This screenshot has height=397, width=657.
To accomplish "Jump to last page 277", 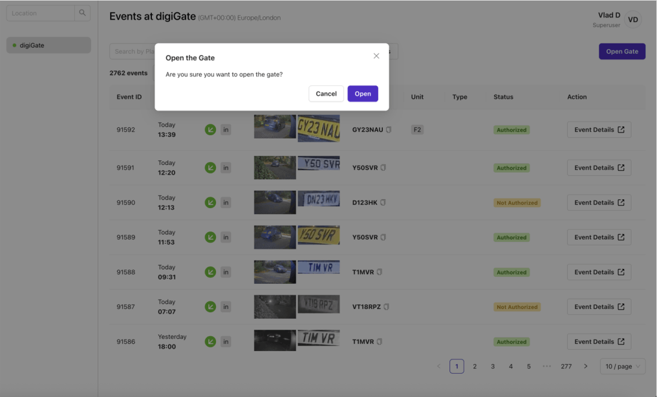I will click(x=566, y=367).
